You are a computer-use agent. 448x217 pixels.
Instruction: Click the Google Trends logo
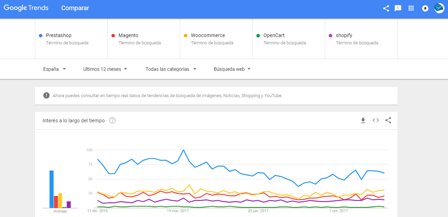(26, 8)
